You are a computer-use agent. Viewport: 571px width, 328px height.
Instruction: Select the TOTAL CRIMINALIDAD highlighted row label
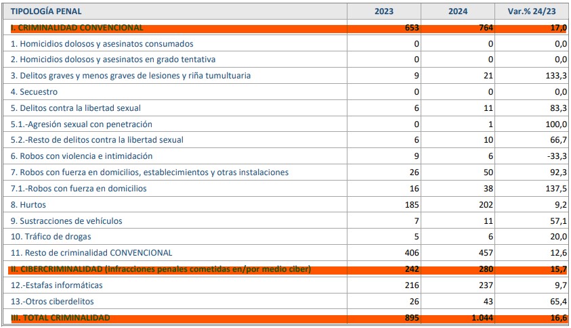pos(60,318)
